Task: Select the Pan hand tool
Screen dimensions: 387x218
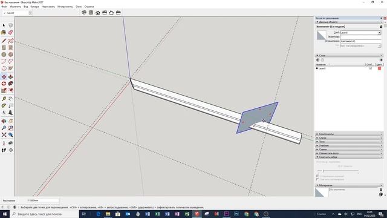Action: pos(11,121)
